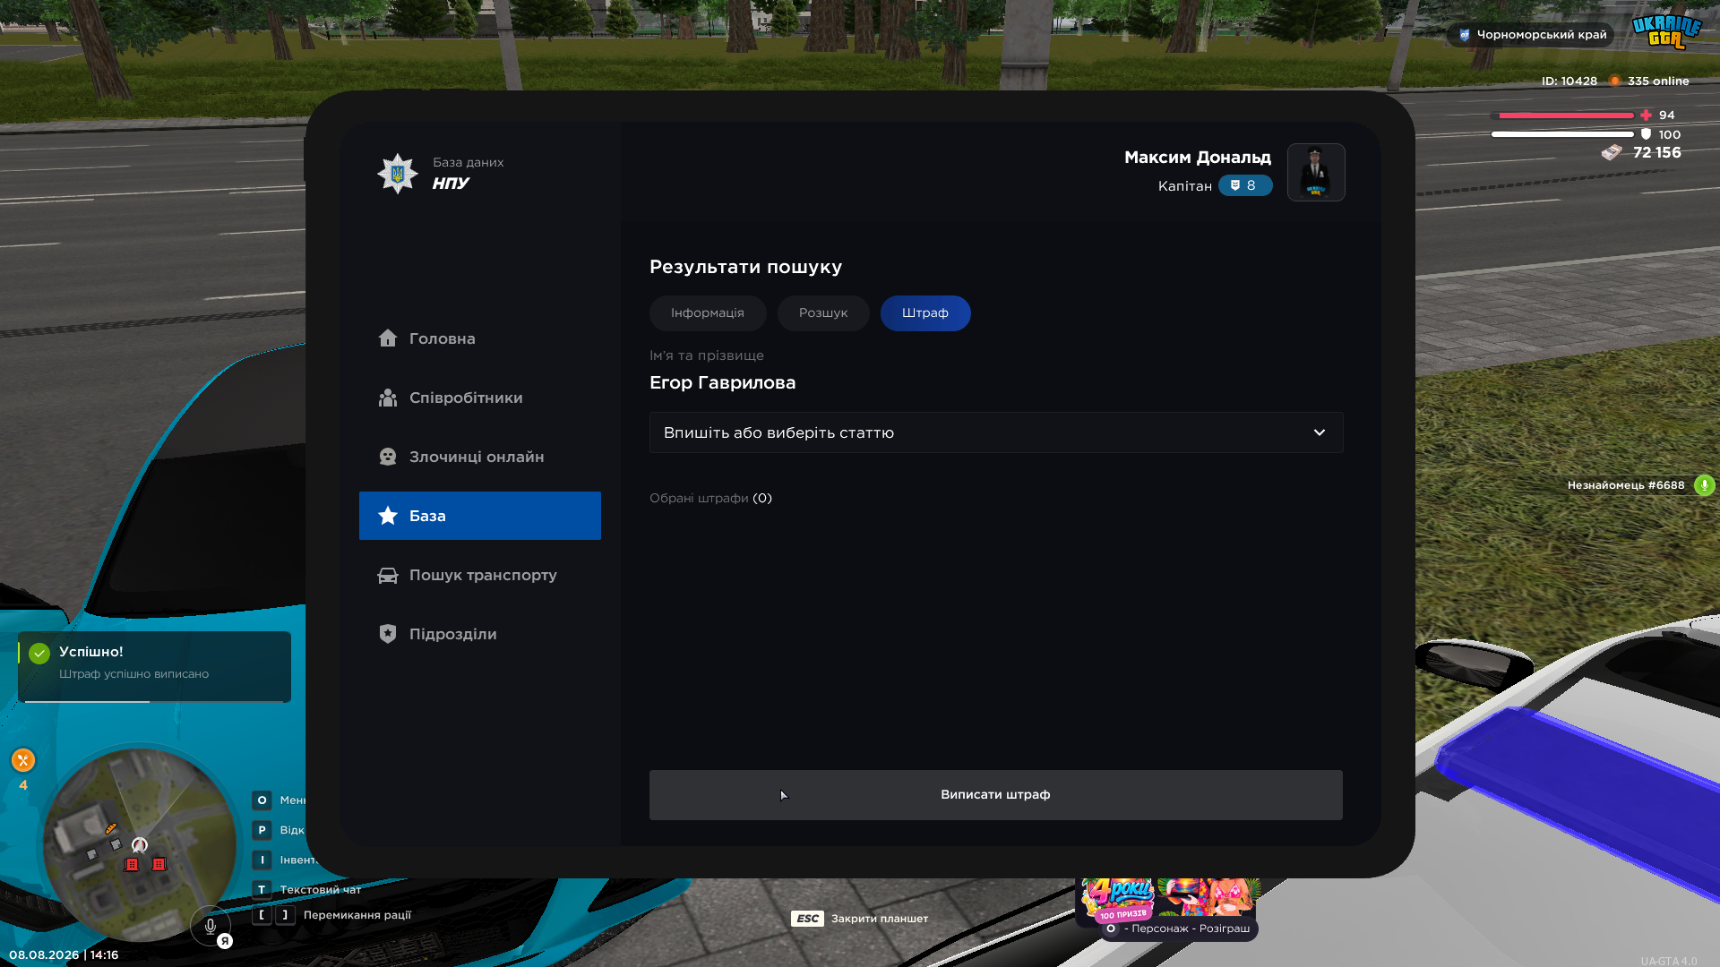
Task: Click the white armor bar
Action: pyautogui.click(x=1562, y=134)
